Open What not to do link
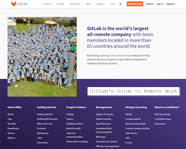Viewport: 186px width, 149px height. pyautogui.click(x=44, y=124)
